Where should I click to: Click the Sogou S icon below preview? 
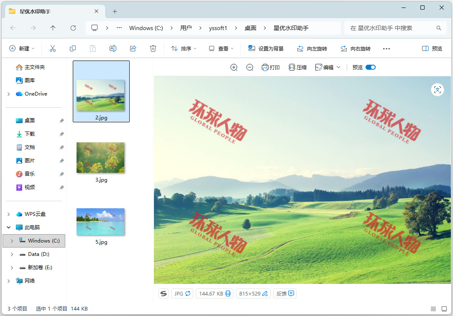[164, 293]
